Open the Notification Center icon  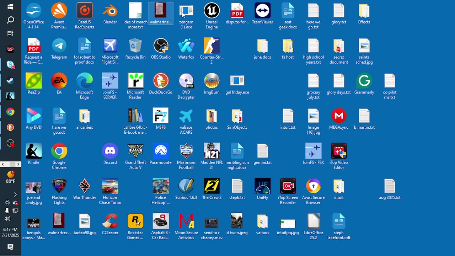click(x=10, y=247)
